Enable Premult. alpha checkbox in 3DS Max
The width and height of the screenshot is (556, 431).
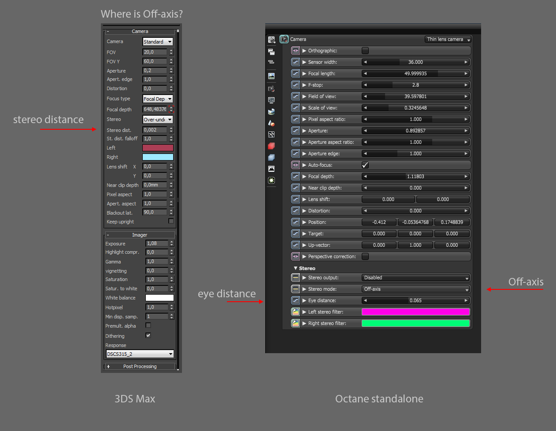[x=148, y=325]
